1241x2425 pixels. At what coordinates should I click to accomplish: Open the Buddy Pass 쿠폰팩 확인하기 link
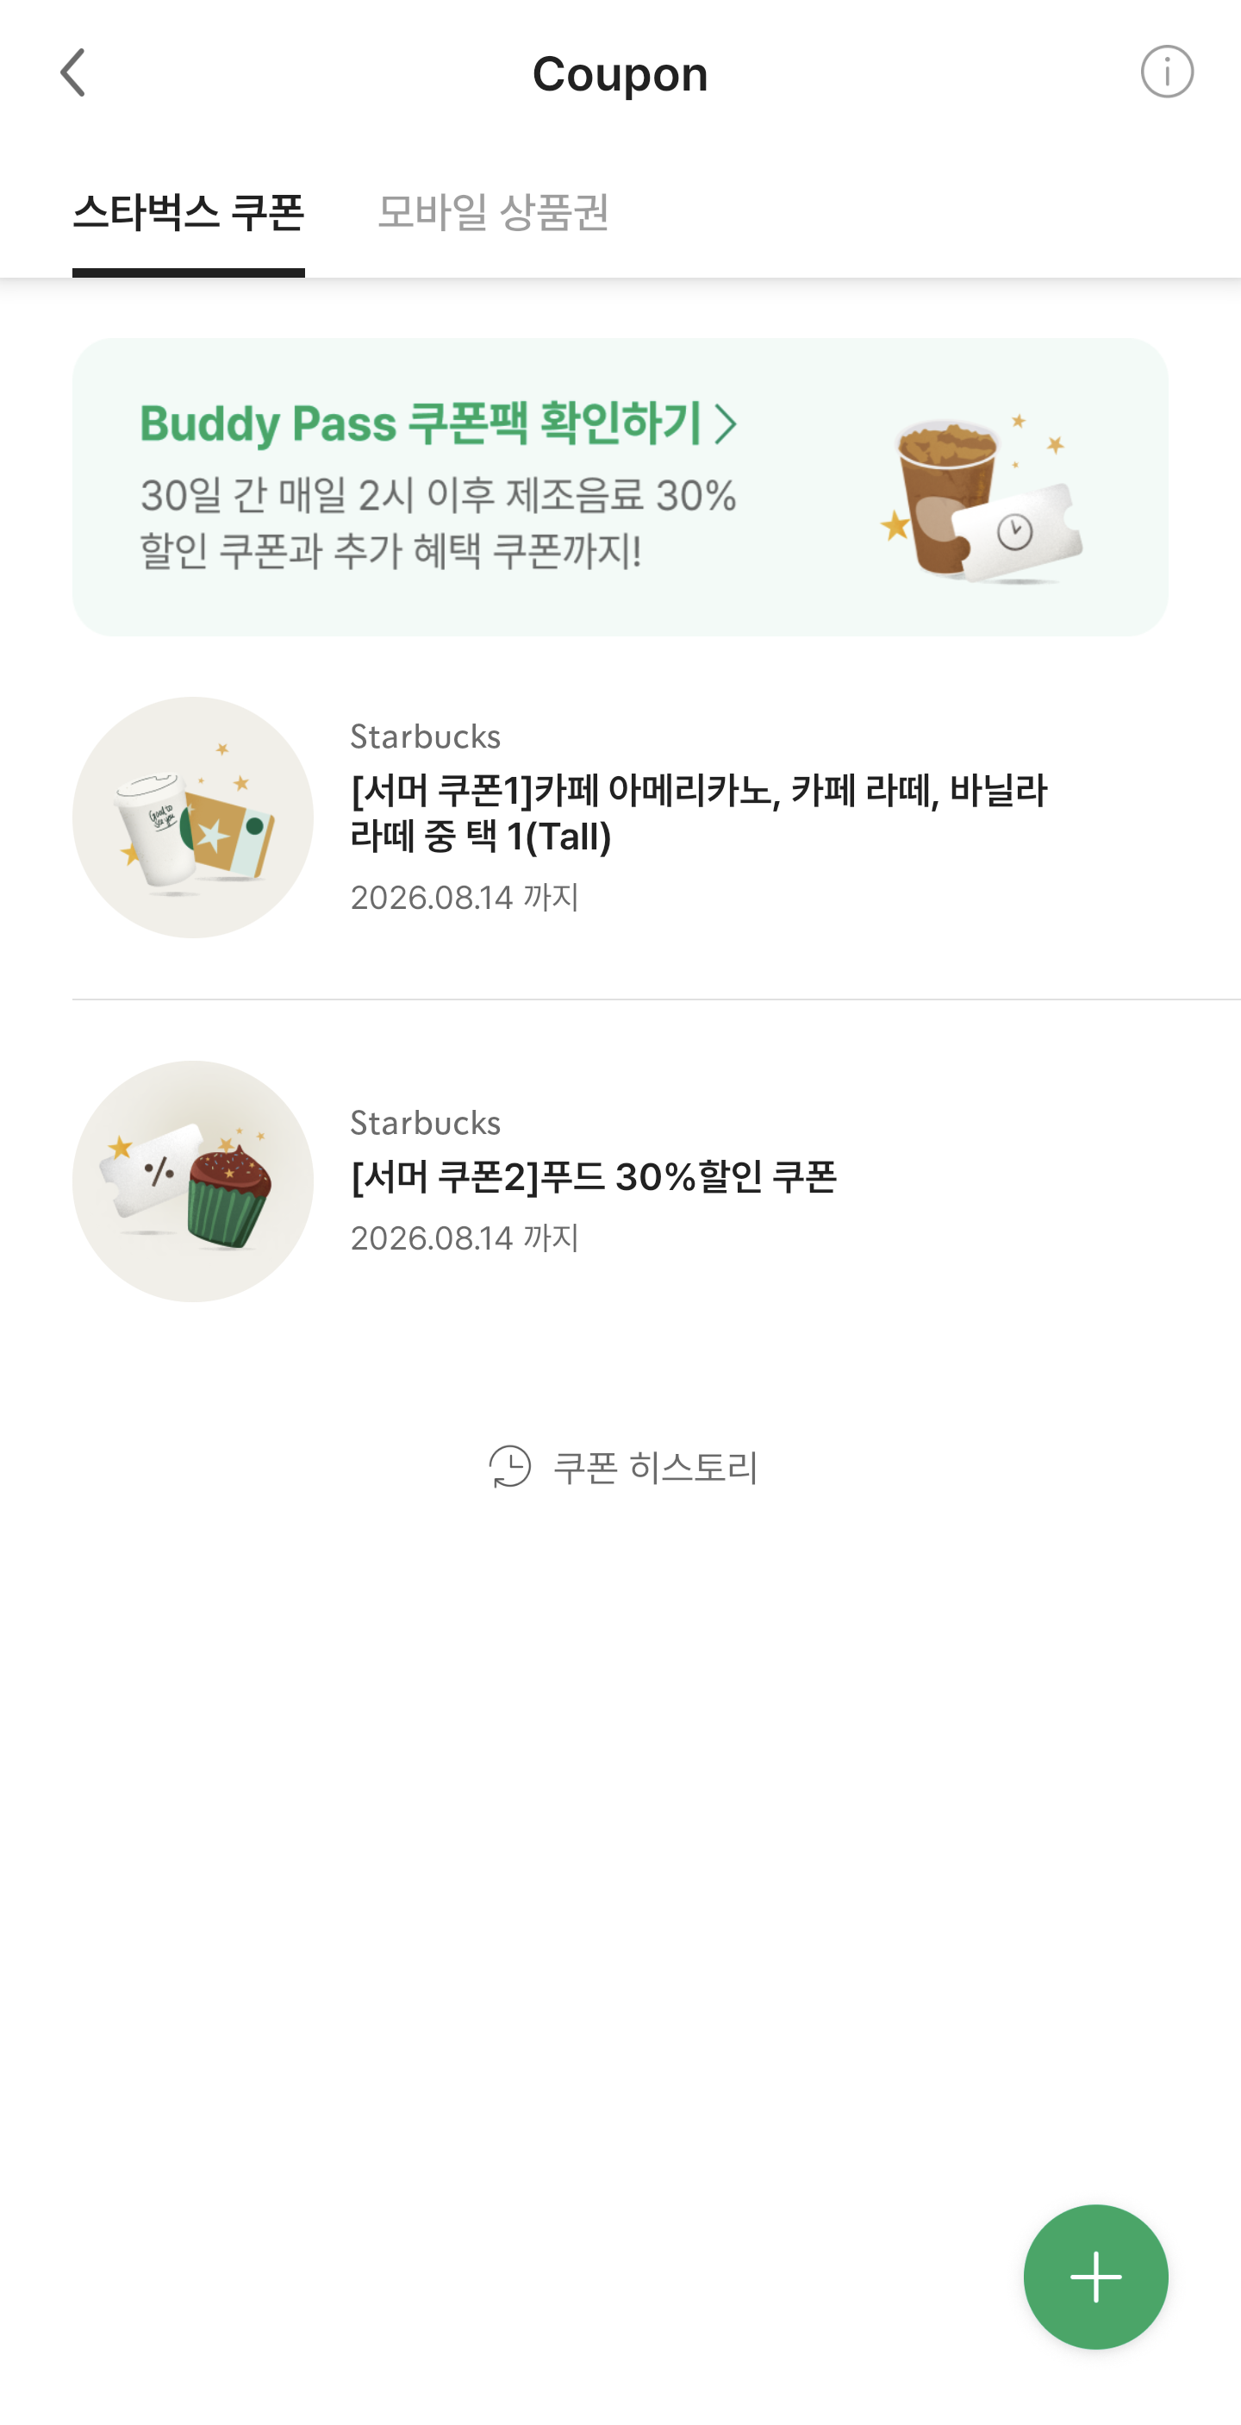[x=421, y=423]
